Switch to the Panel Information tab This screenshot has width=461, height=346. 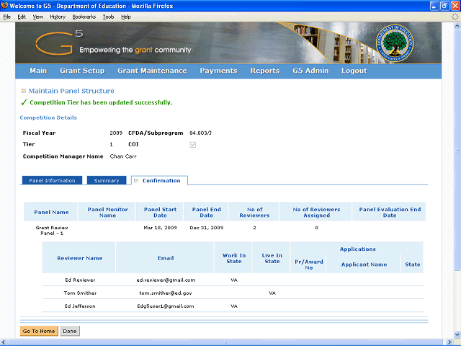(52, 180)
